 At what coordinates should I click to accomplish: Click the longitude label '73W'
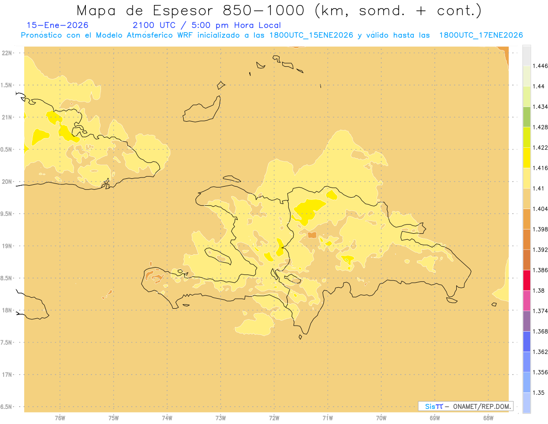[221, 418]
